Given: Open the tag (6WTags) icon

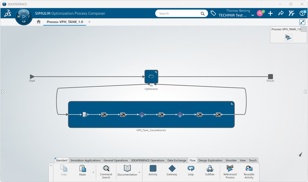Looking at the screenshot, I should coord(213,13).
